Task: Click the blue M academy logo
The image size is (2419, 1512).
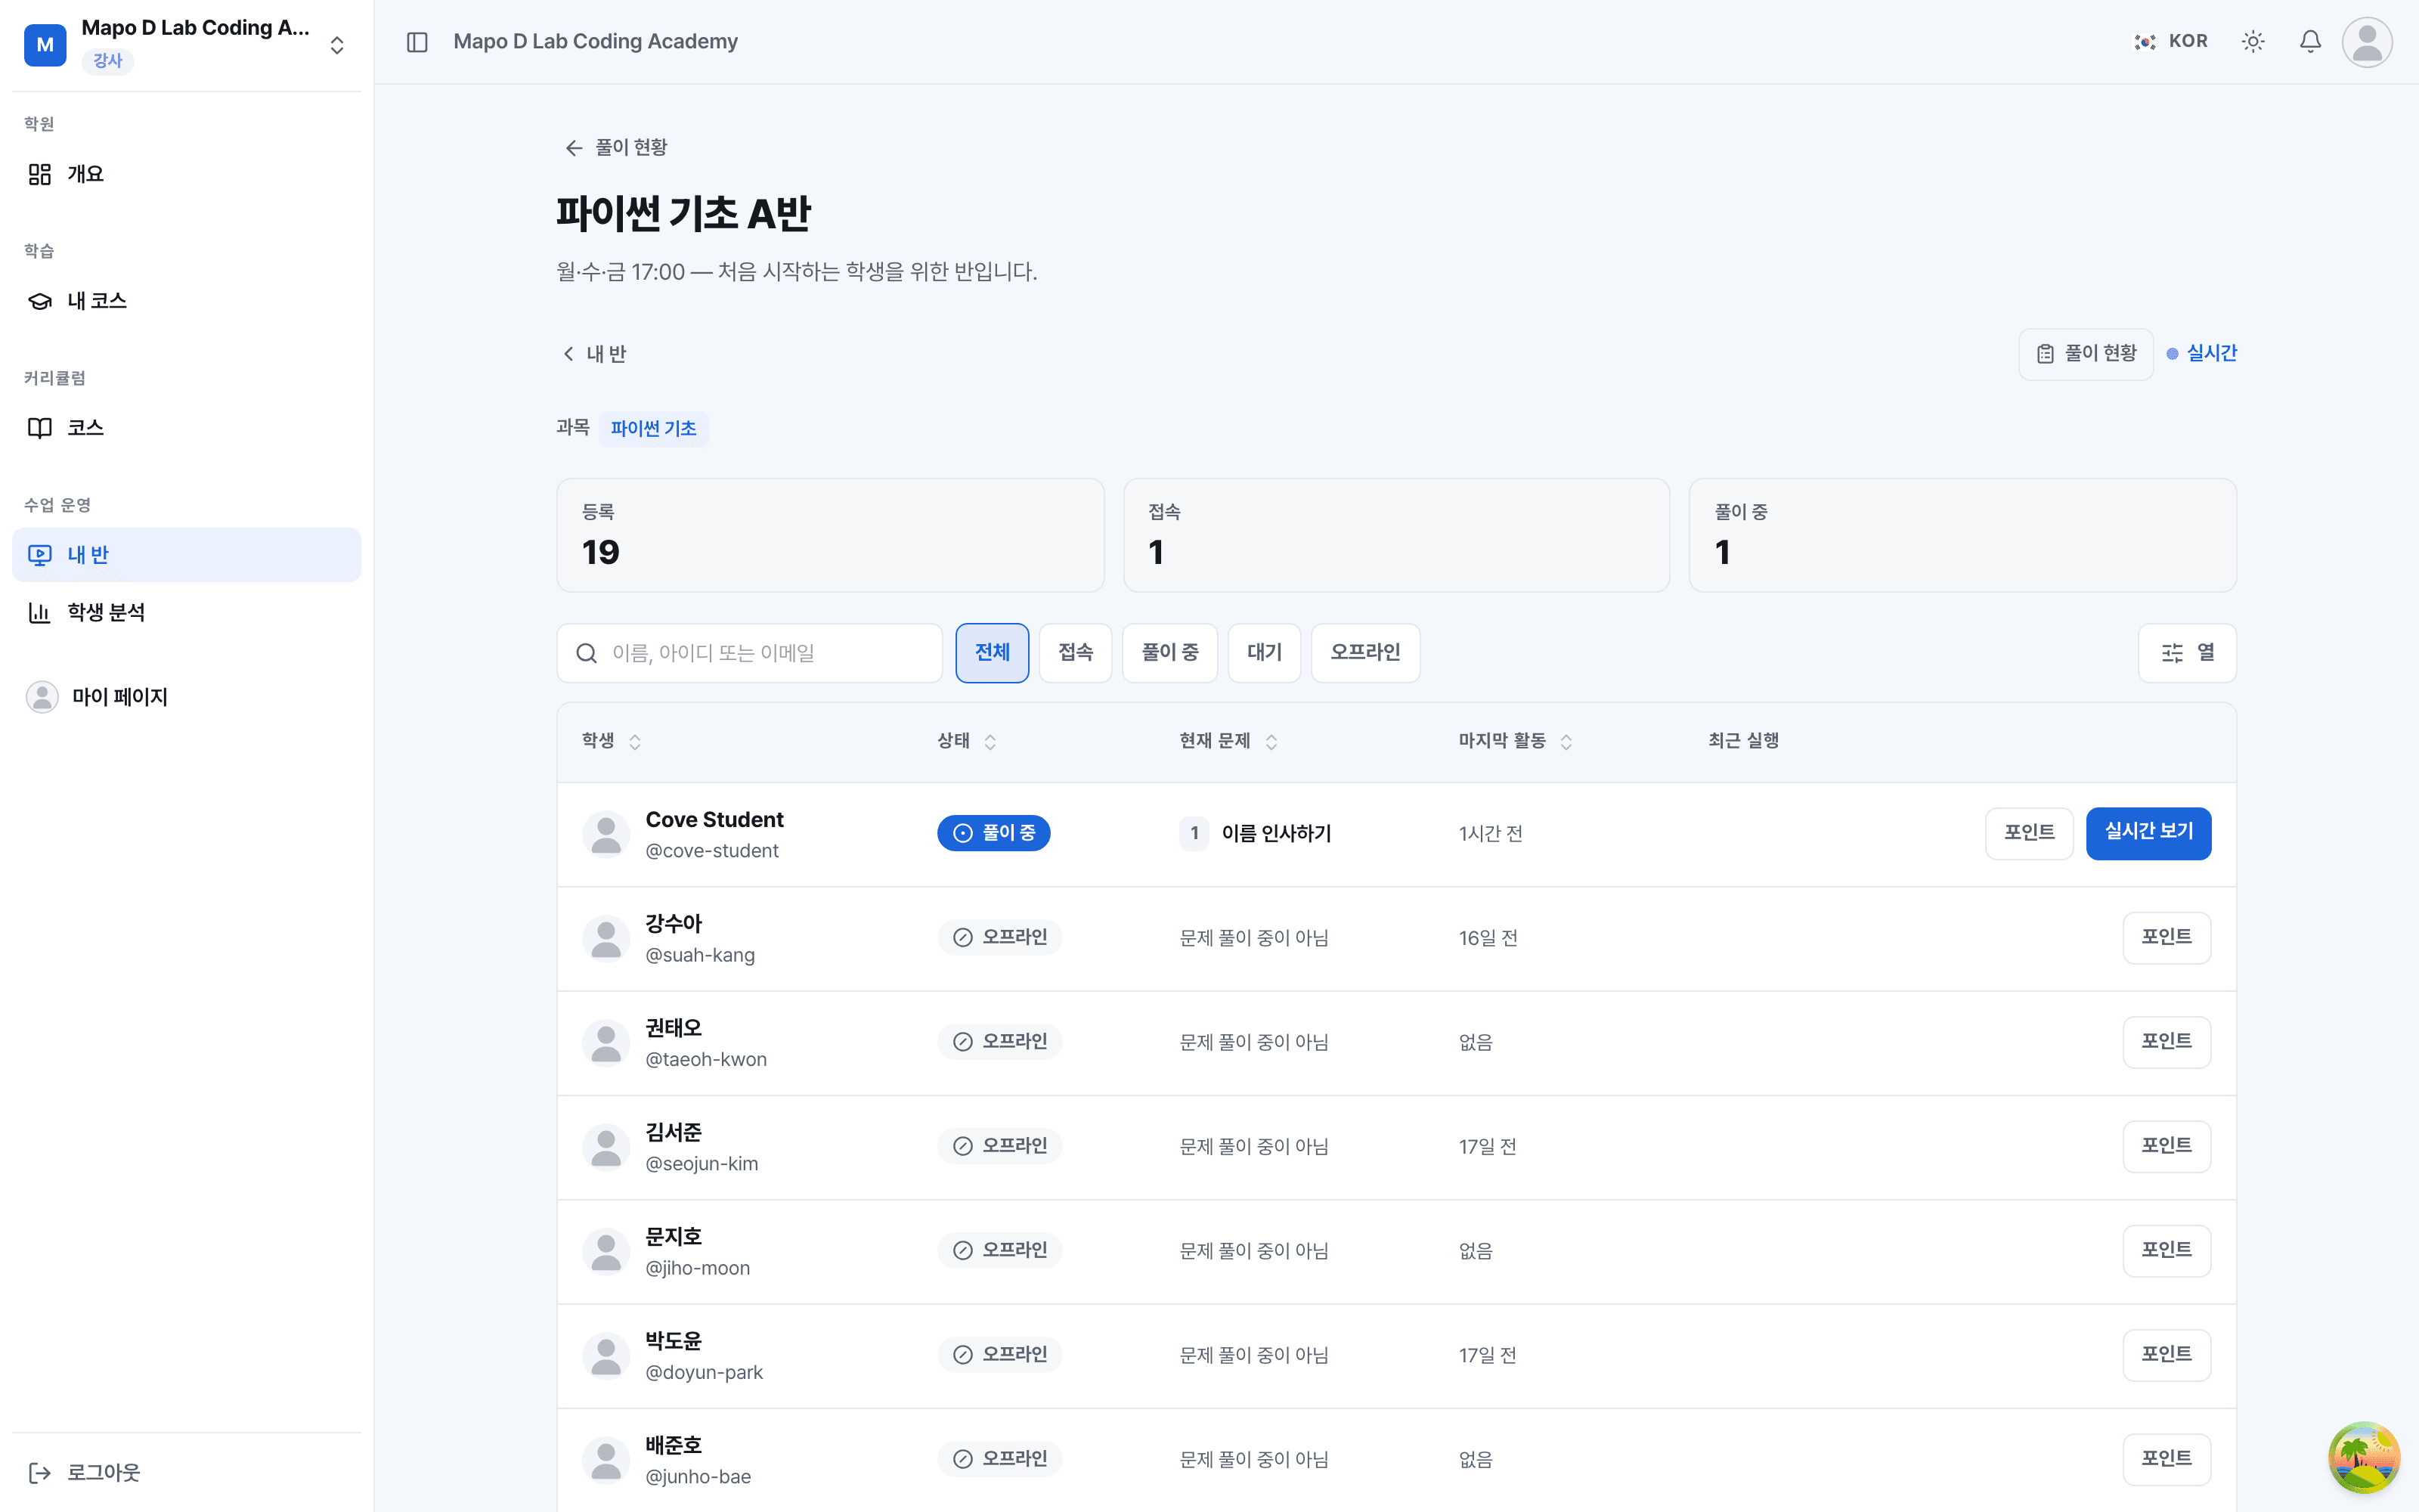Action: click(45, 45)
